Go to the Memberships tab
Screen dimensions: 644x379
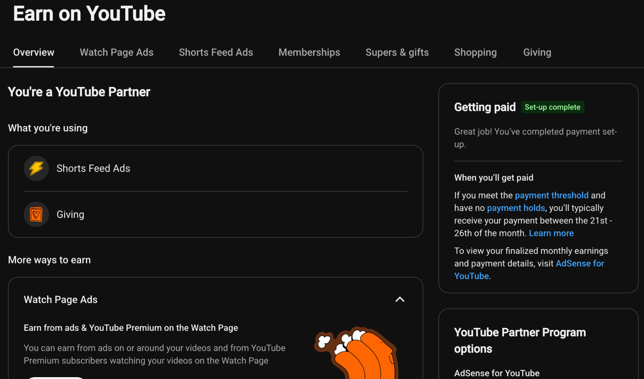tap(309, 52)
